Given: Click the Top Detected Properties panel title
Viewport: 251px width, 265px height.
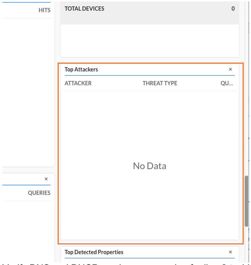Looking at the screenshot, I should click(x=94, y=252).
